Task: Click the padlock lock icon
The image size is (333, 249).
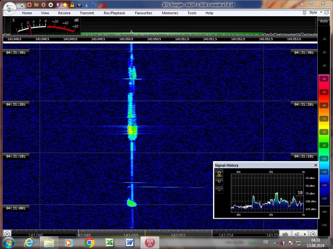Action: click(x=72, y=5)
